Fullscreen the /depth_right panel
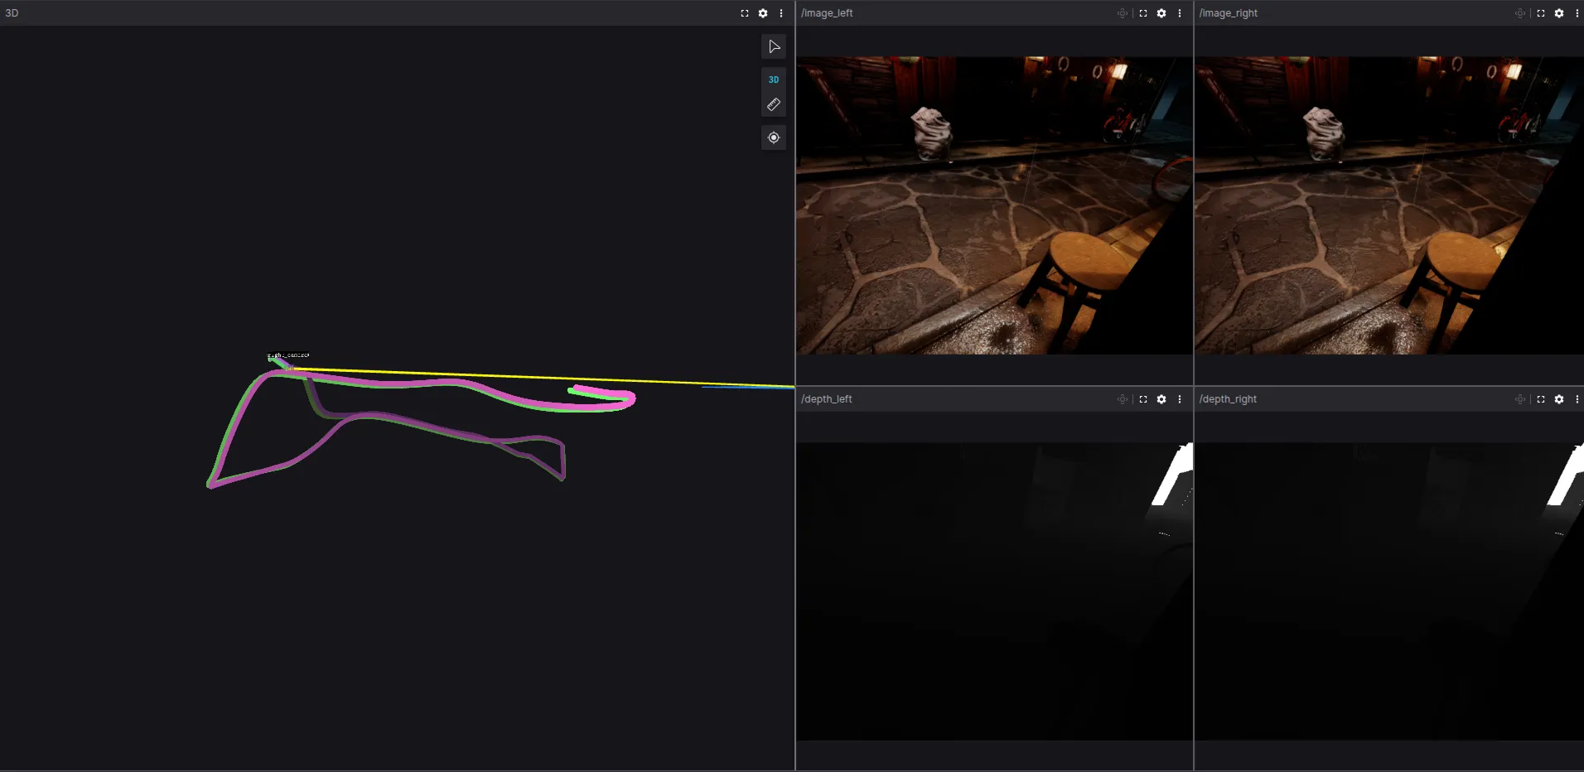Screen dimensions: 1584x772 coord(1541,399)
